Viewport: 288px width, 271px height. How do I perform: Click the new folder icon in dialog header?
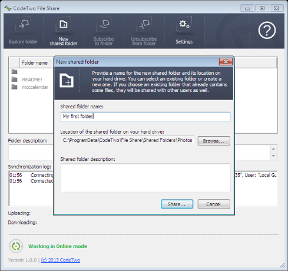pyautogui.click(x=67, y=80)
